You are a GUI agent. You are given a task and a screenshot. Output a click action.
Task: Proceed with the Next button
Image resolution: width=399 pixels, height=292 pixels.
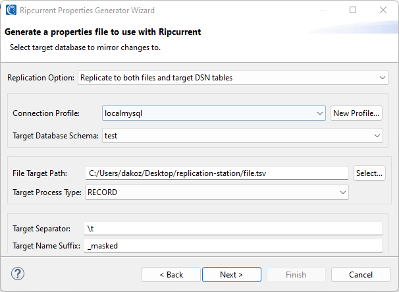pyautogui.click(x=231, y=274)
